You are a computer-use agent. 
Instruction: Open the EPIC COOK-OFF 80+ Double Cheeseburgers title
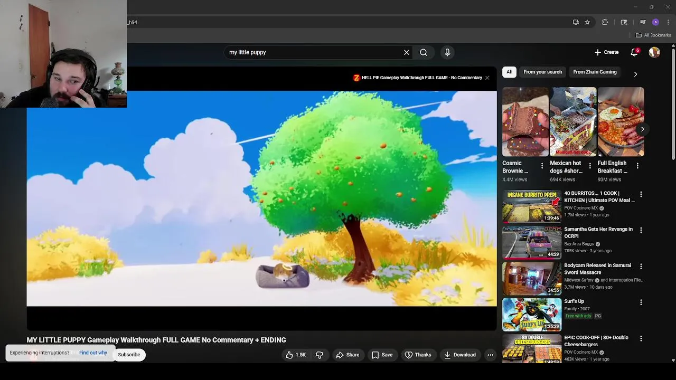pyautogui.click(x=596, y=341)
